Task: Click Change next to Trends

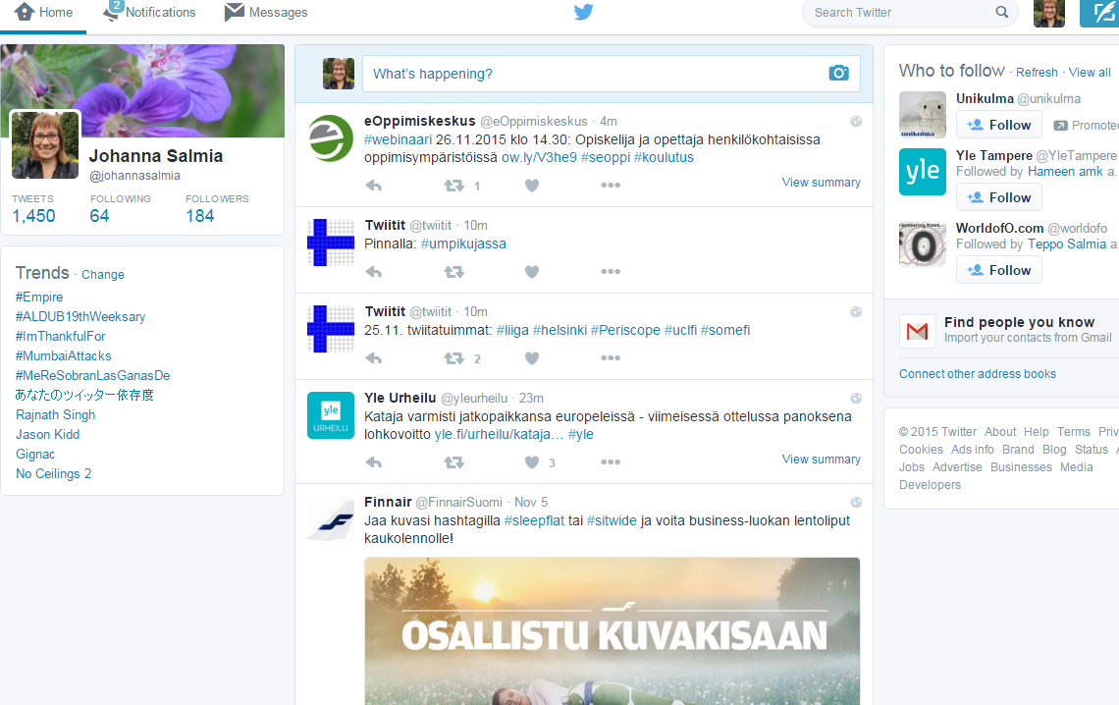Action: pyautogui.click(x=103, y=275)
